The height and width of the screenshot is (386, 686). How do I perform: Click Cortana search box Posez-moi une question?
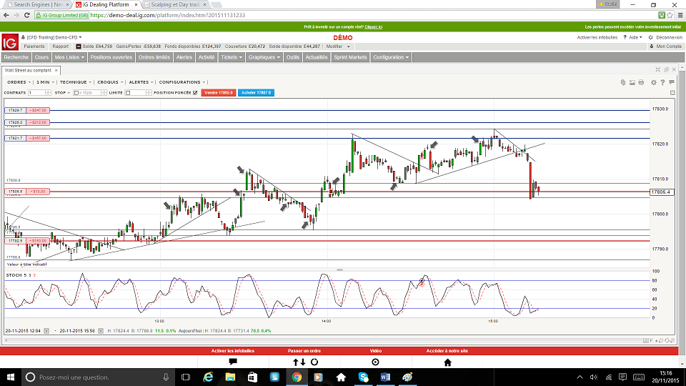[x=96, y=377]
